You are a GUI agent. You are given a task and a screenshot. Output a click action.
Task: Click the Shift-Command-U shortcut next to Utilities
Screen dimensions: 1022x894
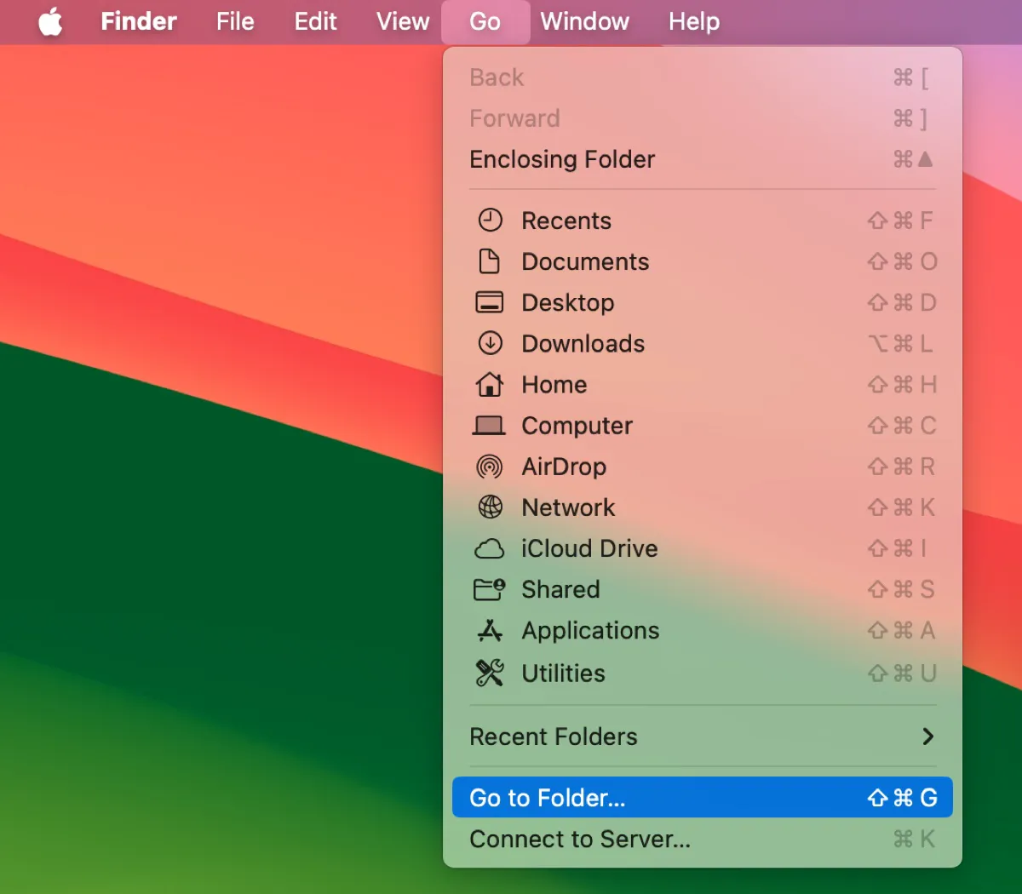pyautogui.click(x=902, y=673)
